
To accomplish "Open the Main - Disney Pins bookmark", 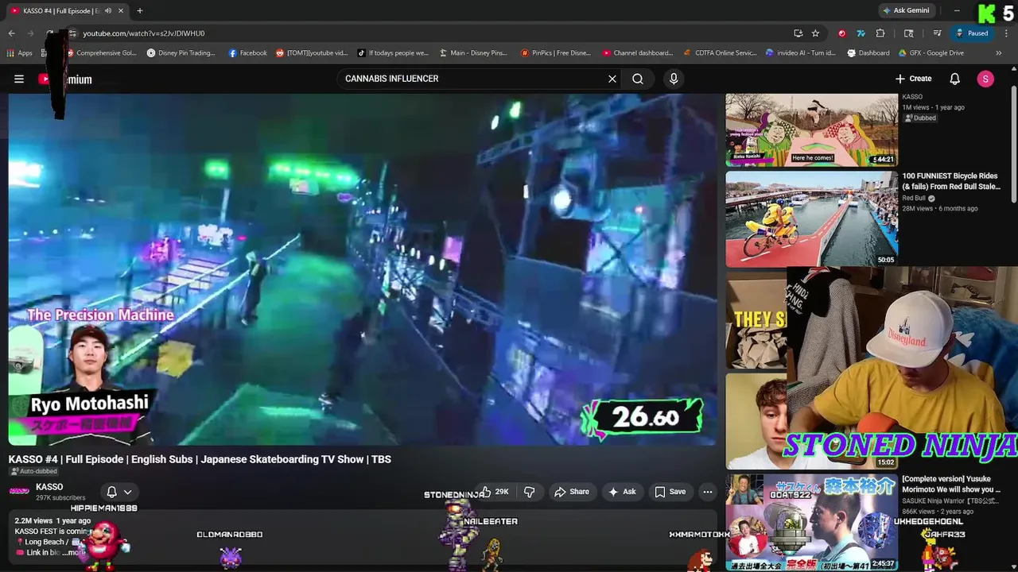I will 473,53.
